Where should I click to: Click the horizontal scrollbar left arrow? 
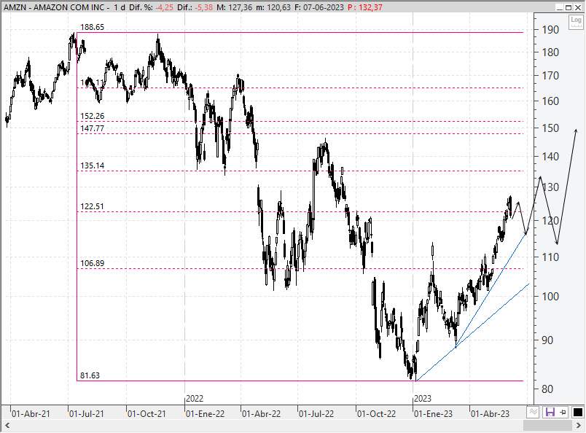pyautogui.click(x=7, y=426)
